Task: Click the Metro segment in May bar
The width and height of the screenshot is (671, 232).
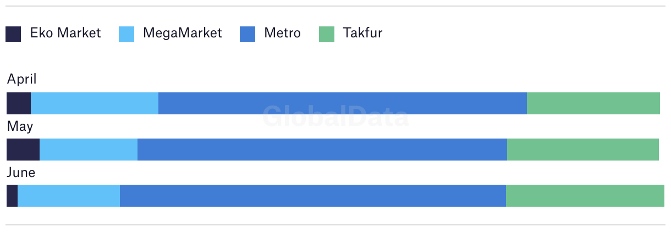Action: point(322,150)
